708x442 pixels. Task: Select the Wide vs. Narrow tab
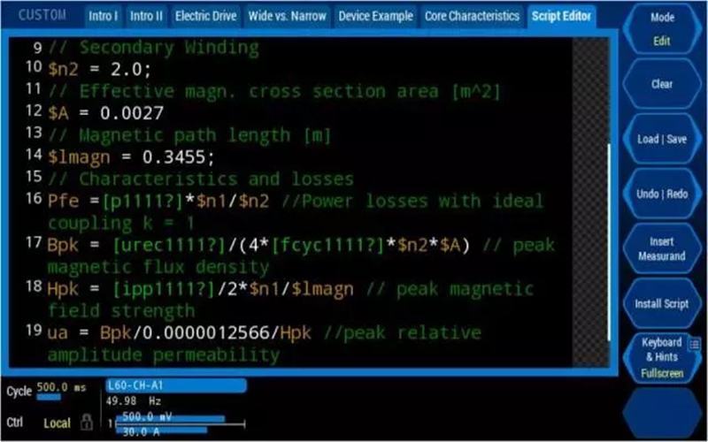tap(287, 16)
